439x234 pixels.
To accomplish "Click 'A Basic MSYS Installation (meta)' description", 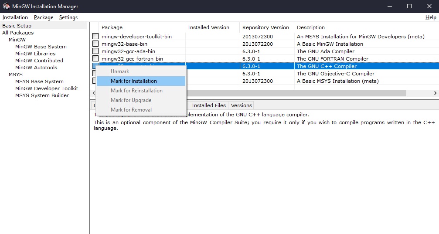I will pyautogui.click(x=338, y=81).
